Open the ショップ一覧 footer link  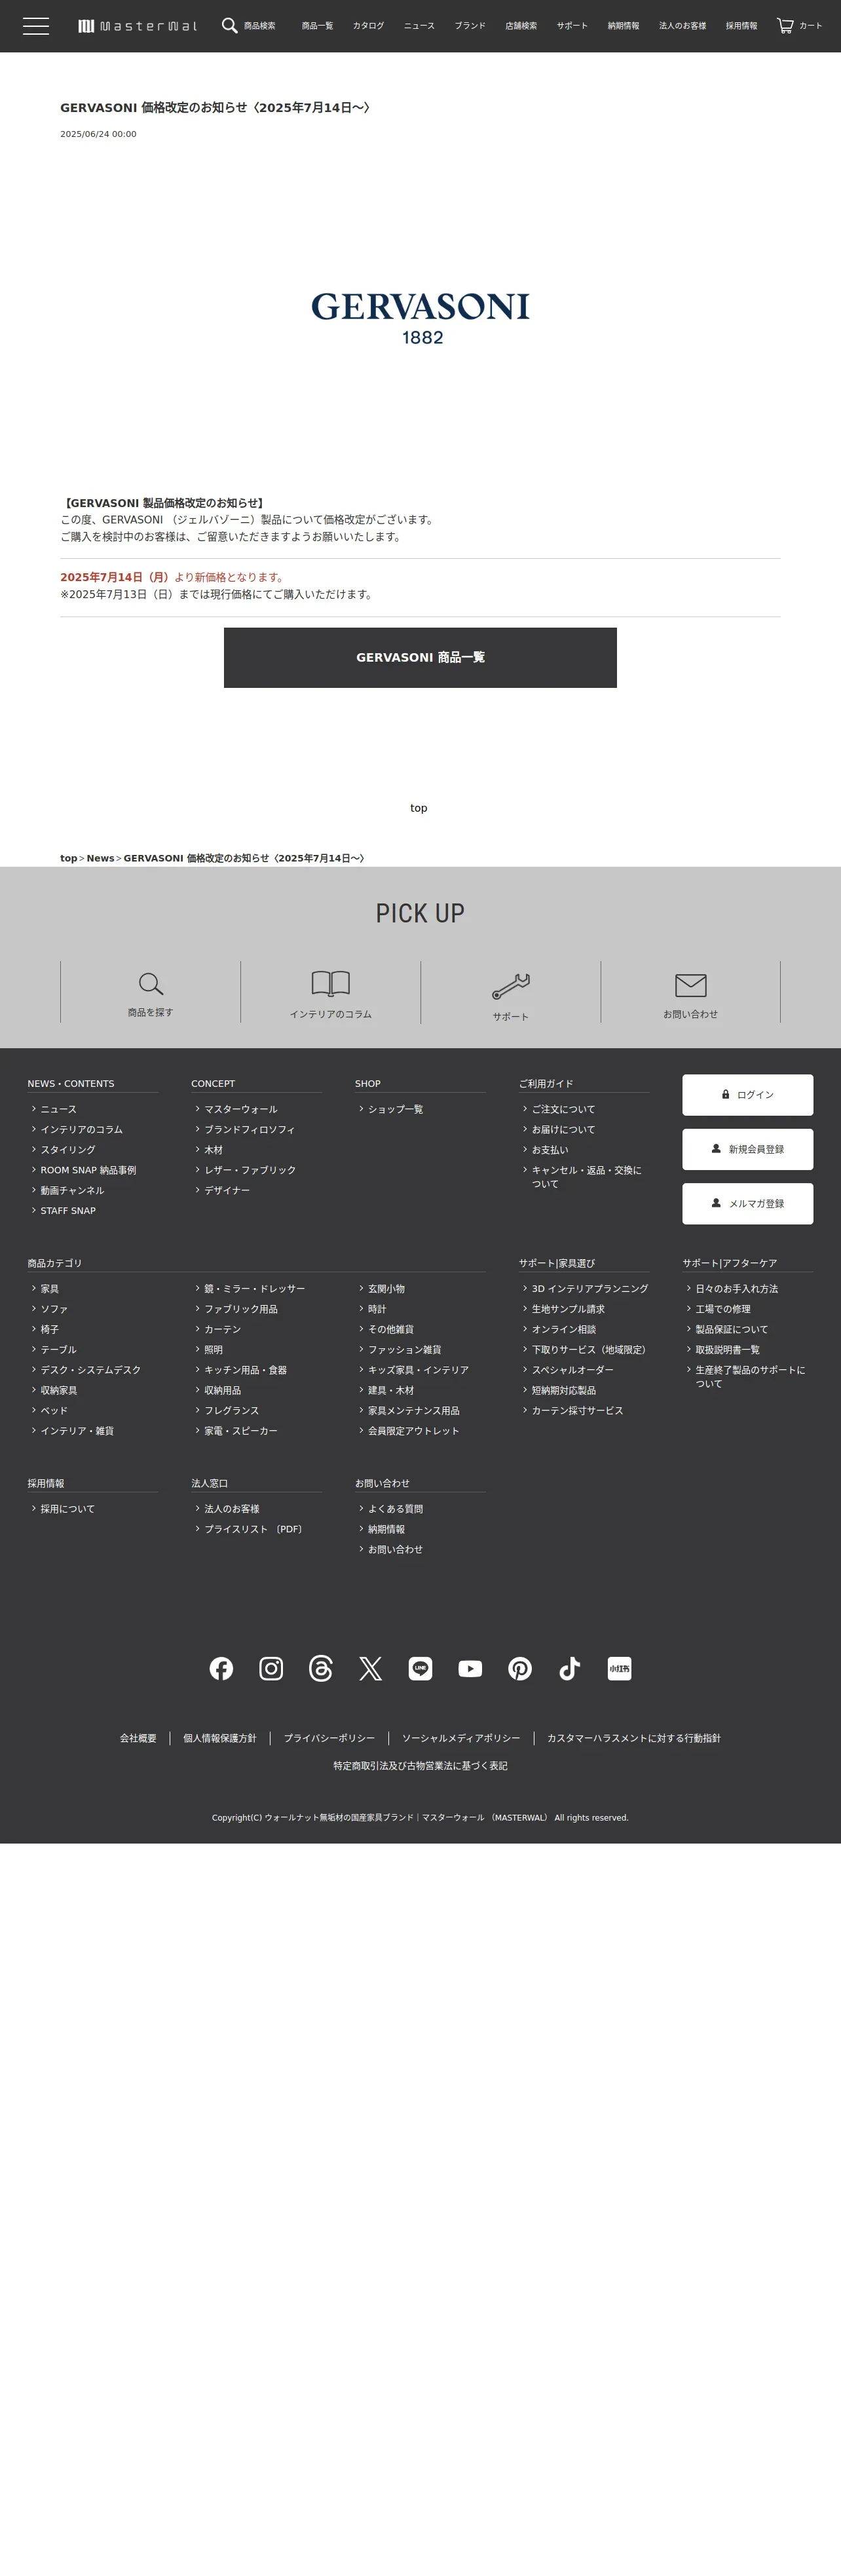coord(395,1109)
